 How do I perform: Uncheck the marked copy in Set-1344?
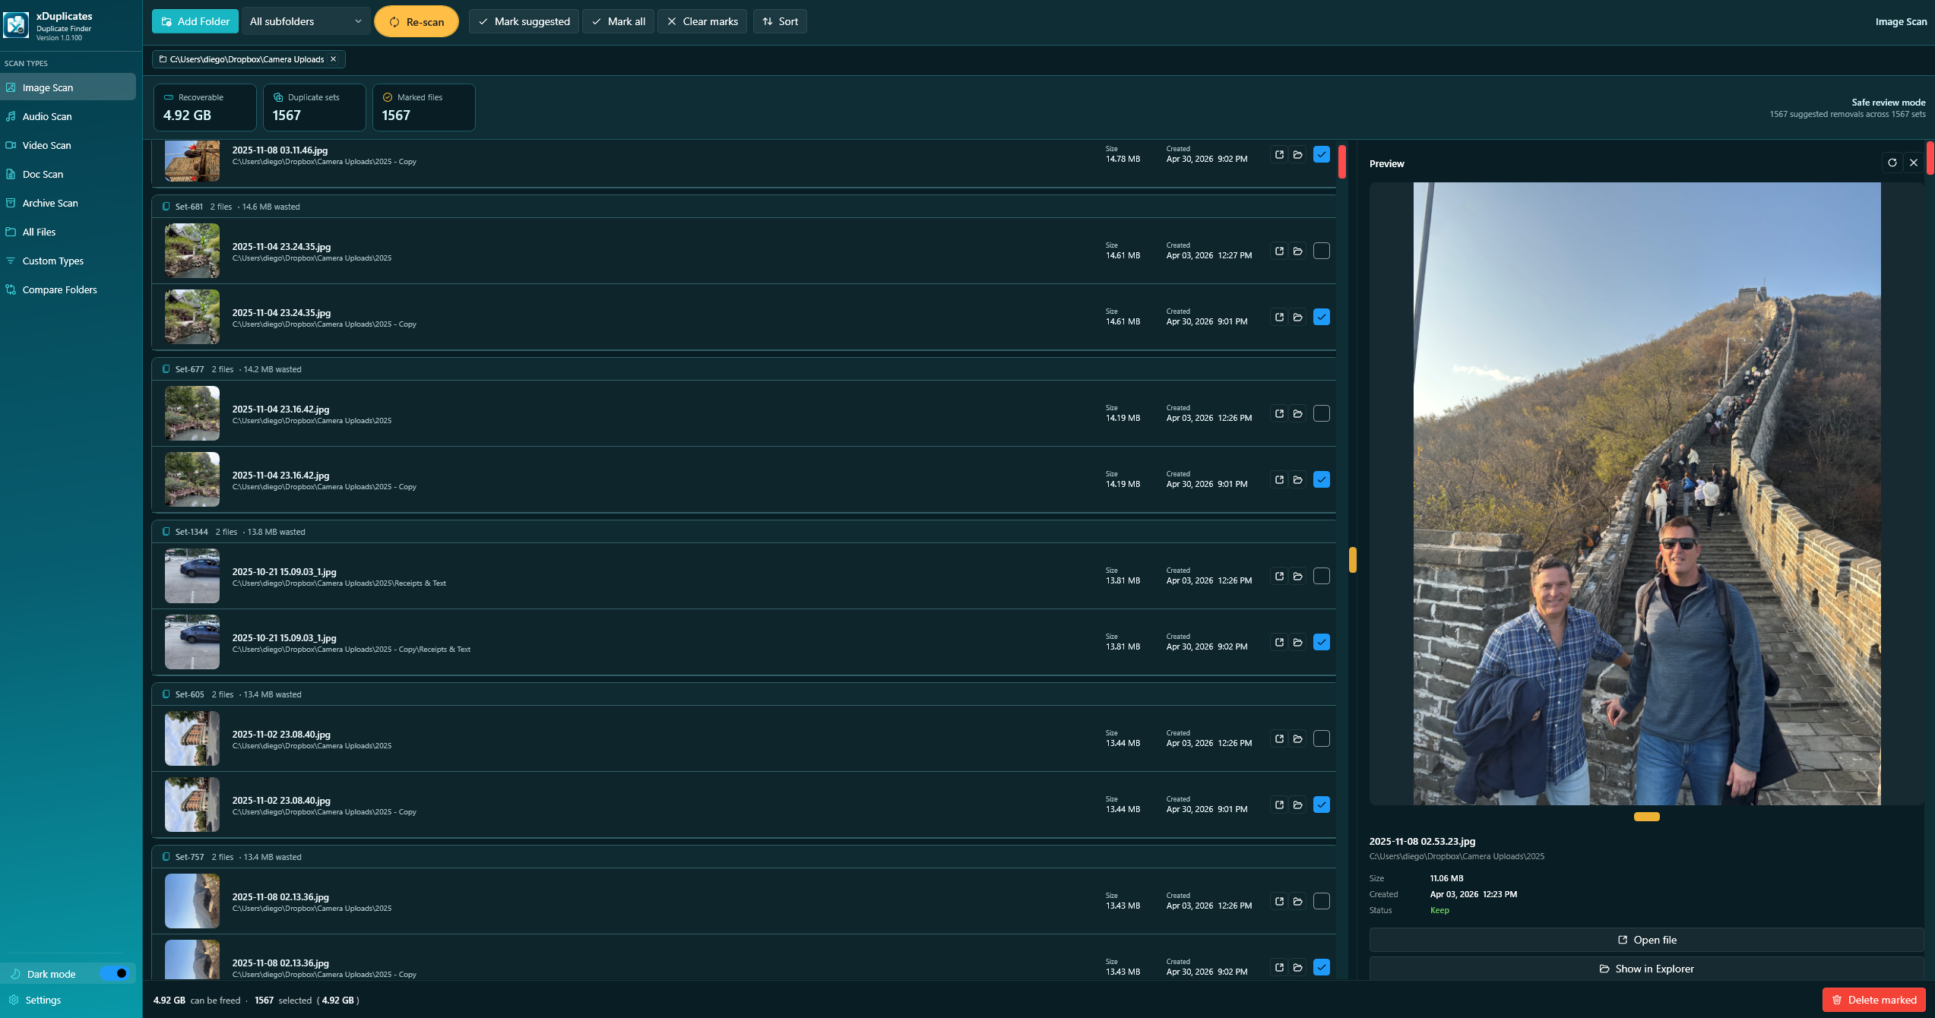coord(1322,642)
